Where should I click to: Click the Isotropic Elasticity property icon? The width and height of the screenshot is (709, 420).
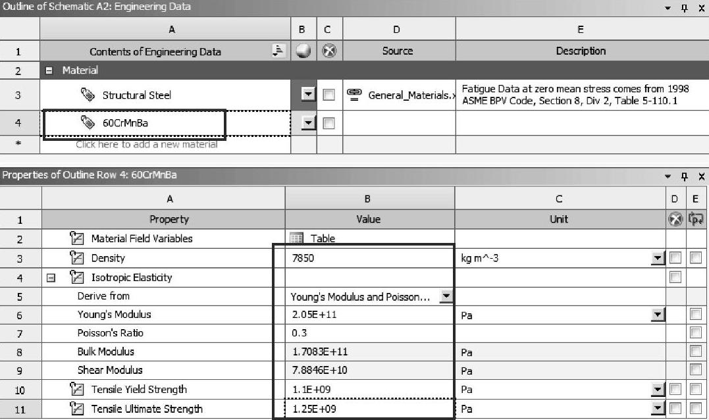pyautogui.click(x=77, y=277)
